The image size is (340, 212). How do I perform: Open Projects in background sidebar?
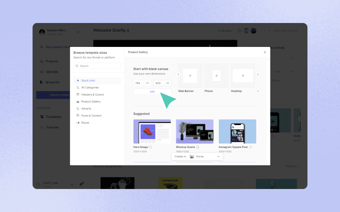(x=53, y=61)
